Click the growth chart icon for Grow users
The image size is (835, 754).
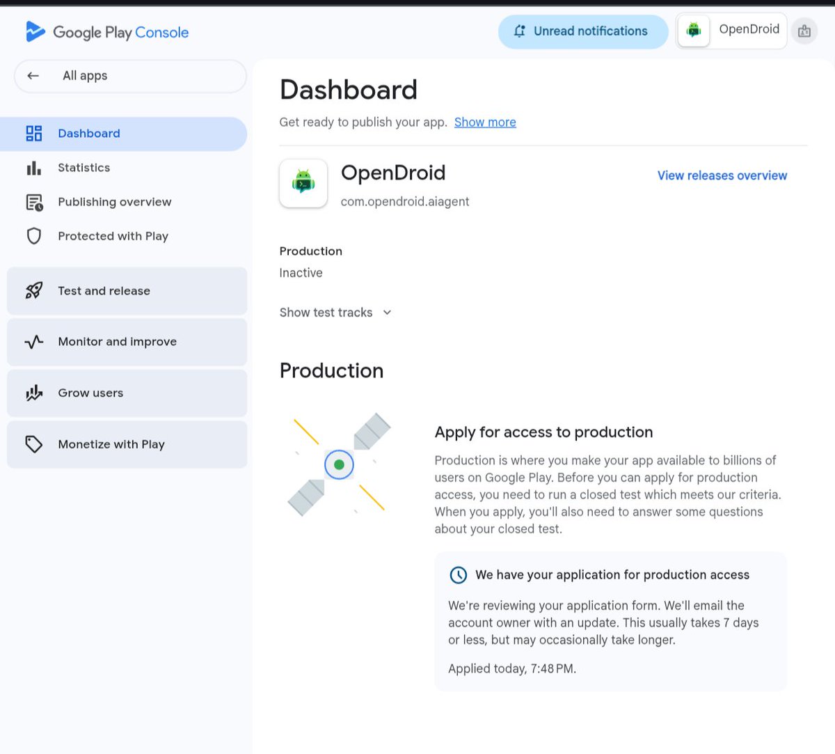[x=34, y=393]
